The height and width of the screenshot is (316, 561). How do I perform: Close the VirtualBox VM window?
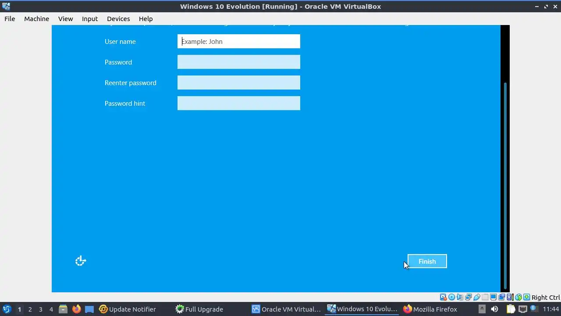point(555,7)
